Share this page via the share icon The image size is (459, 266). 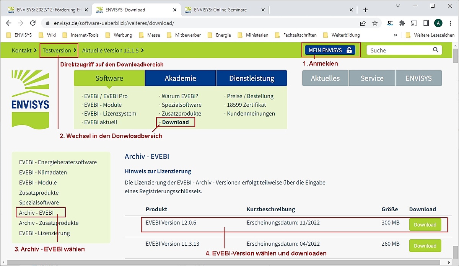tap(363, 23)
